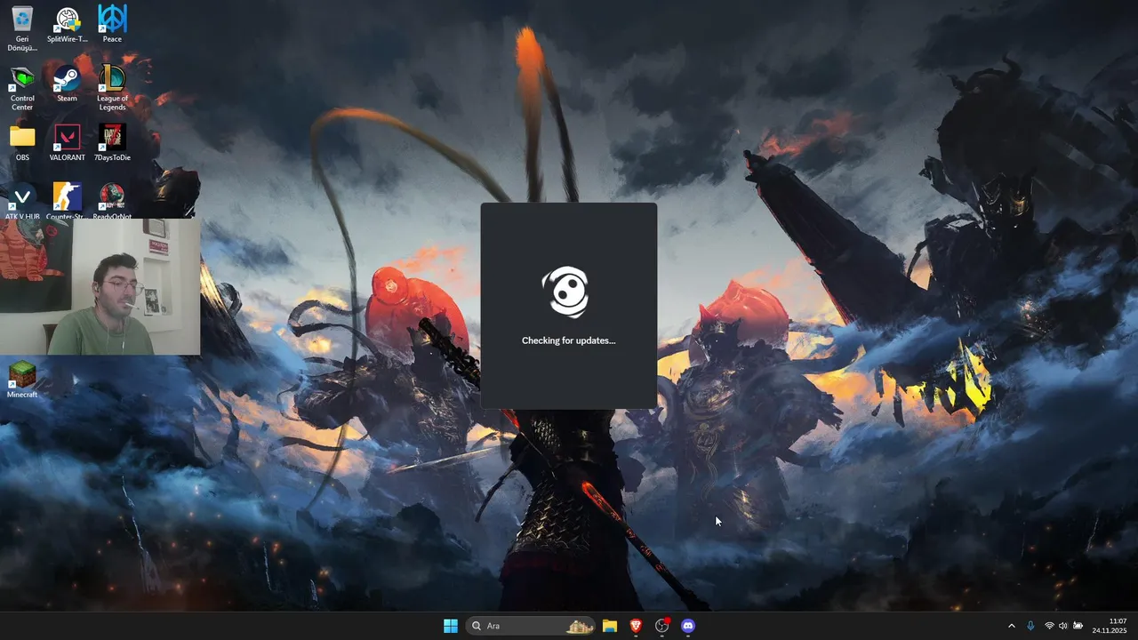Screen dimensions: 1138x640
Task: Select the ReadyOrNot desktop shortcut
Action: pyautogui.click(x=112, y=202)
